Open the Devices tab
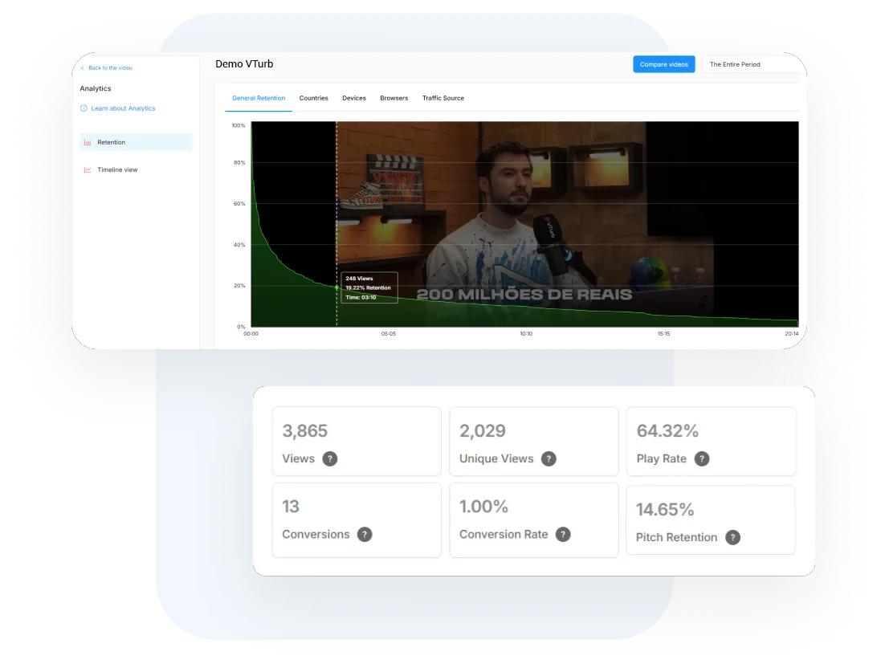 354,99
